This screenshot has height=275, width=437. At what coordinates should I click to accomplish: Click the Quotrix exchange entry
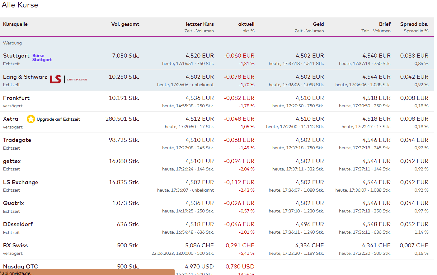coord(13,203)
